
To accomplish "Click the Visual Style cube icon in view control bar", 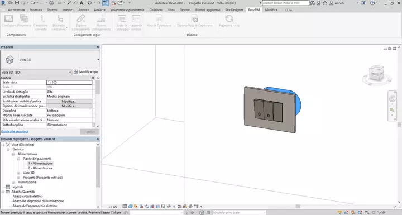I will [x=130, y=206].
